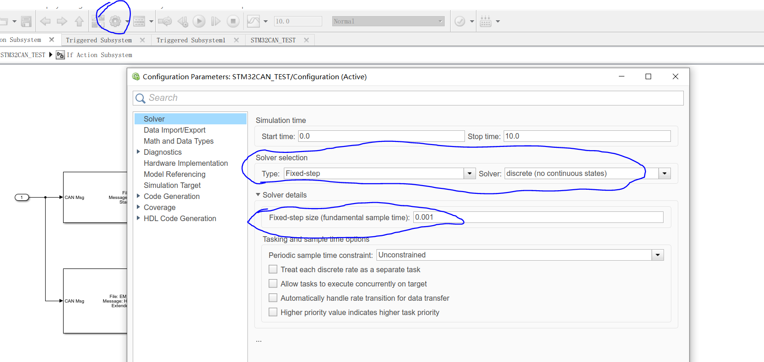Click If Action Subsystem breadcrumb
This screenshot has width=764, height=362.
(100, 55)
